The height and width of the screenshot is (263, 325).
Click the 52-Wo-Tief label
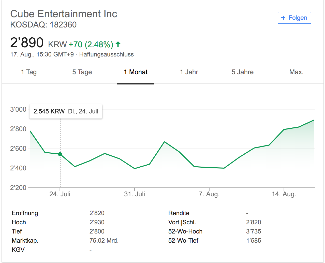(x=183, y=241)
